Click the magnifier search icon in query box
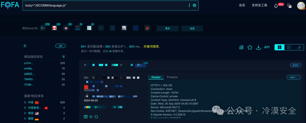The image size is (306, 123). [x=194, y=5]
